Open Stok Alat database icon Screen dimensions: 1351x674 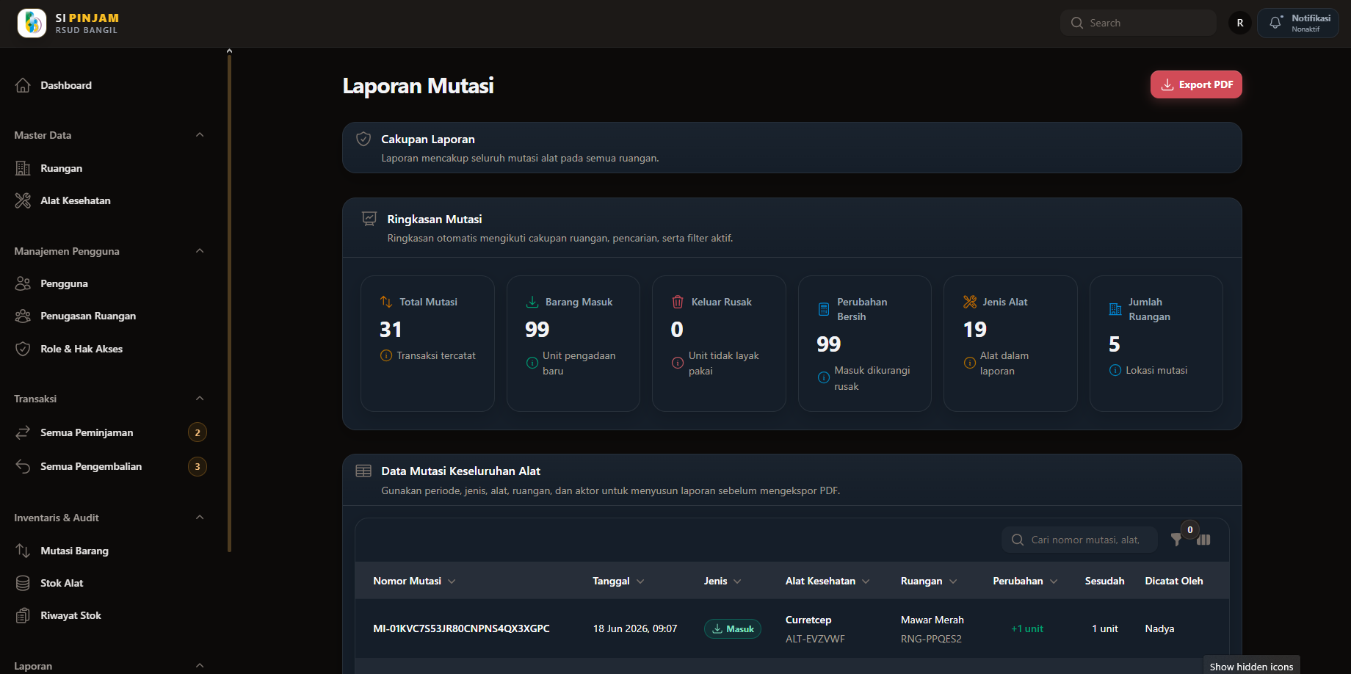tap(23, 583)
